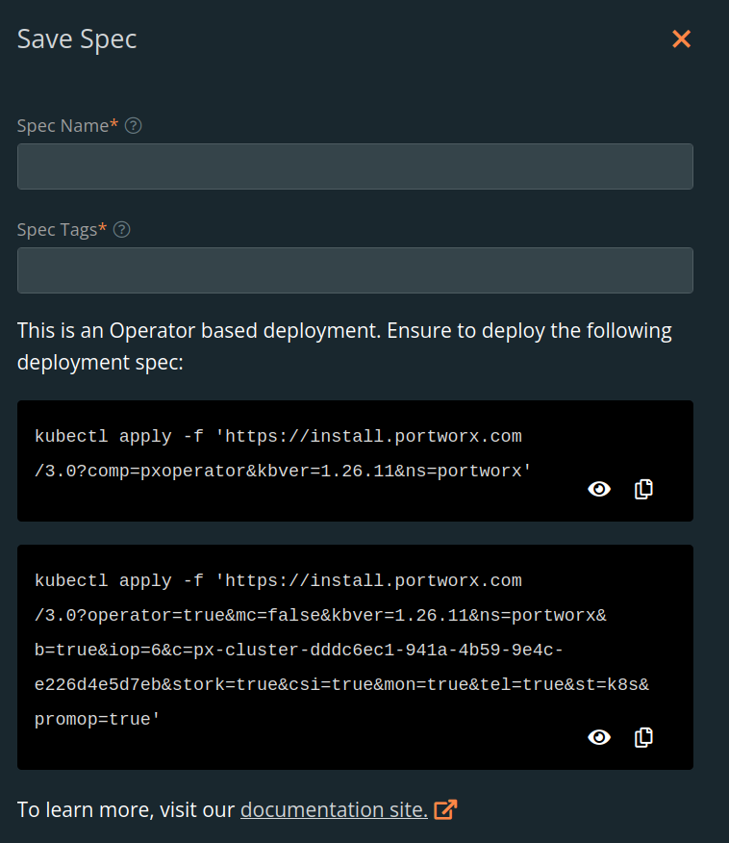Image resolution: width=729 pixels, height=843 pixels.
Task: Open the documentation site link
Action: tap(334, 809)
